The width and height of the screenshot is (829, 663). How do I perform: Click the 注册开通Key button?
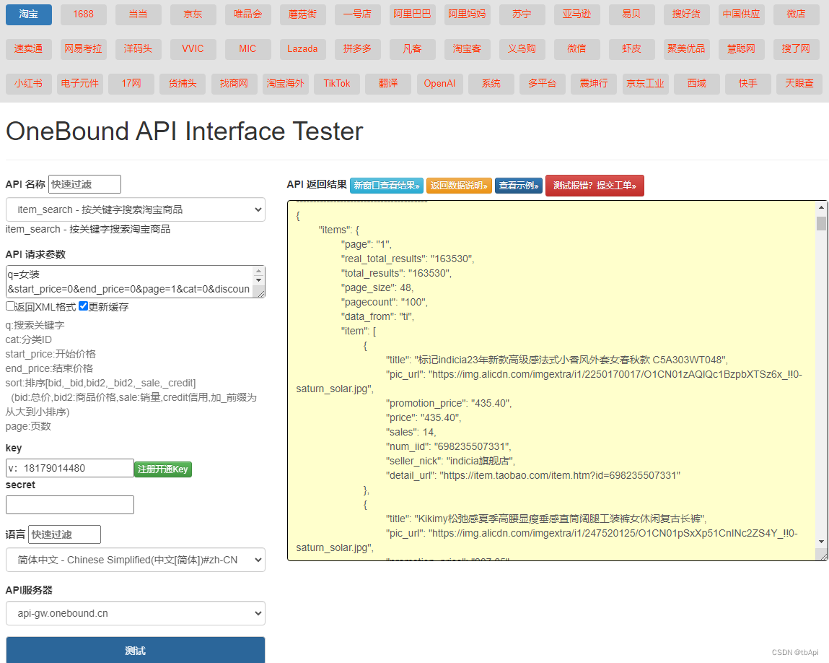coord(163,469)
